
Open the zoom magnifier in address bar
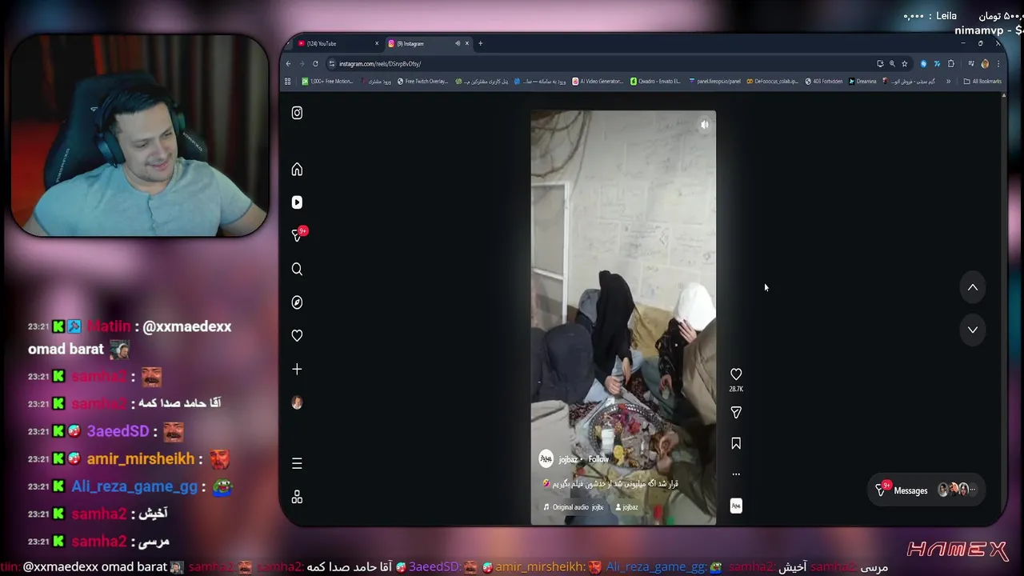coord(892,63)
